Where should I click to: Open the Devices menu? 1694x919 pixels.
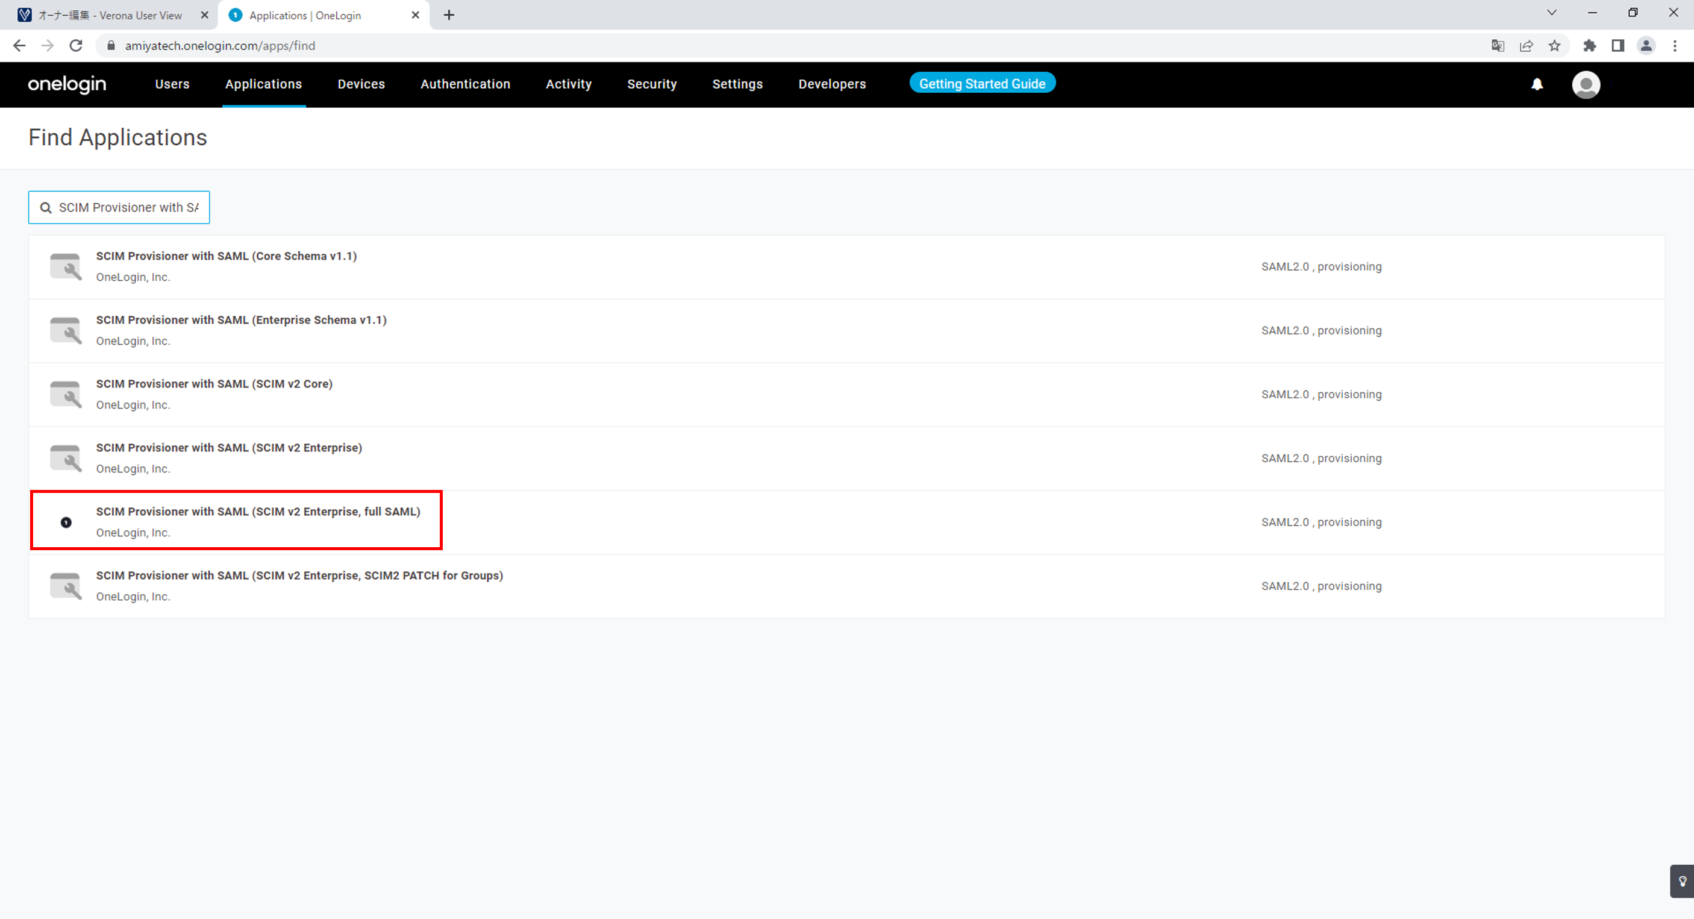(x=361, y=84)
